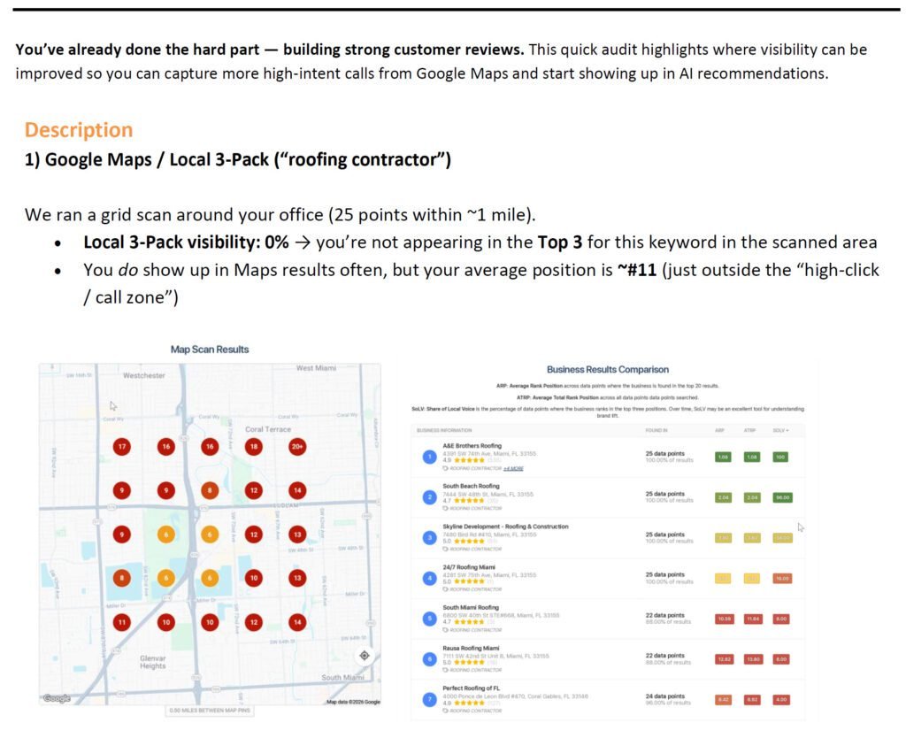Open the Skyline Development business listing name
Viewport: 906px width, 746px height.
coord(505,527)
